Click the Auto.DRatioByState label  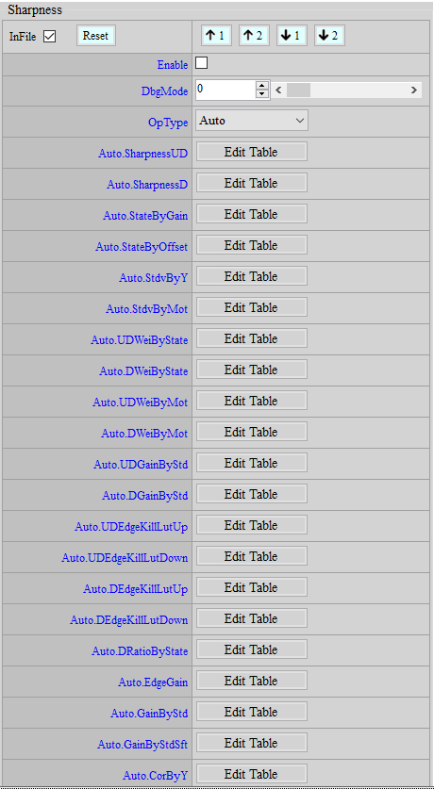pyautogui.click(x=140, y=651)
